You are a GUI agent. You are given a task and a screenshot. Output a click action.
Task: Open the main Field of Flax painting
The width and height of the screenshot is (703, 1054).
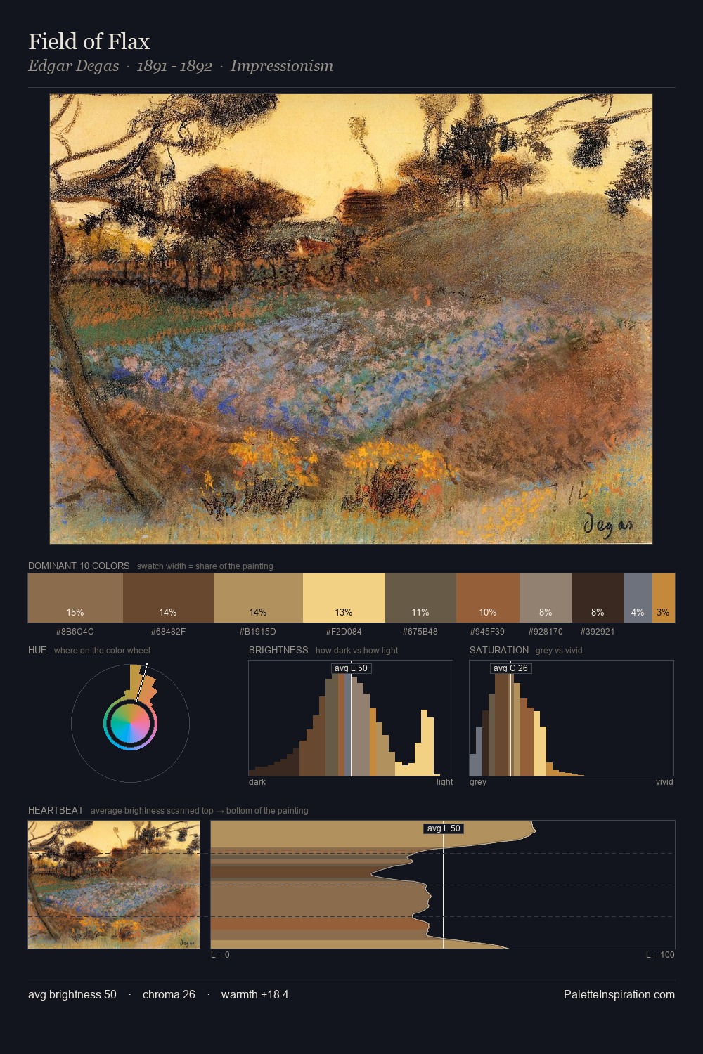point(351,319)
